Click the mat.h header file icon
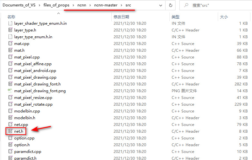Screen dimensions: 252x160 [x=10, y=50]
